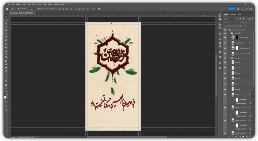Screen dimensions: 258x141
Task: Filter layers by type (T) icon
Action: (243, 19)
